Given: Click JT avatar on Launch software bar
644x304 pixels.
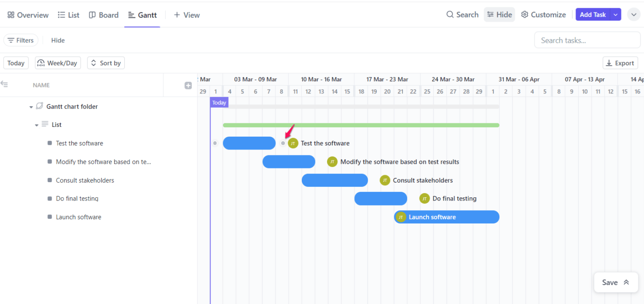Looking at the screenshot, I should click(401, 217).
